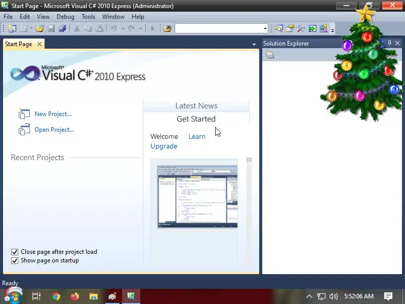Open the File menu
Screen dimensions: 405x304
click(x=8, y=17)
